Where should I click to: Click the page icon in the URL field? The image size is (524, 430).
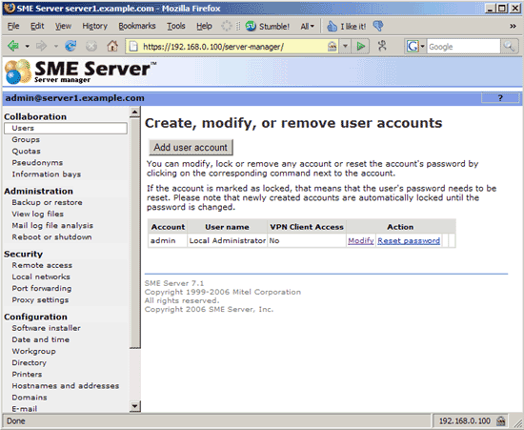click(133, 46)
